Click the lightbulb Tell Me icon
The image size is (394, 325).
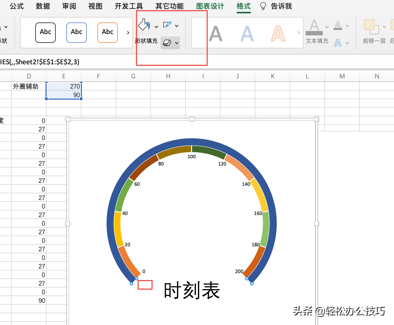point(263,6)
